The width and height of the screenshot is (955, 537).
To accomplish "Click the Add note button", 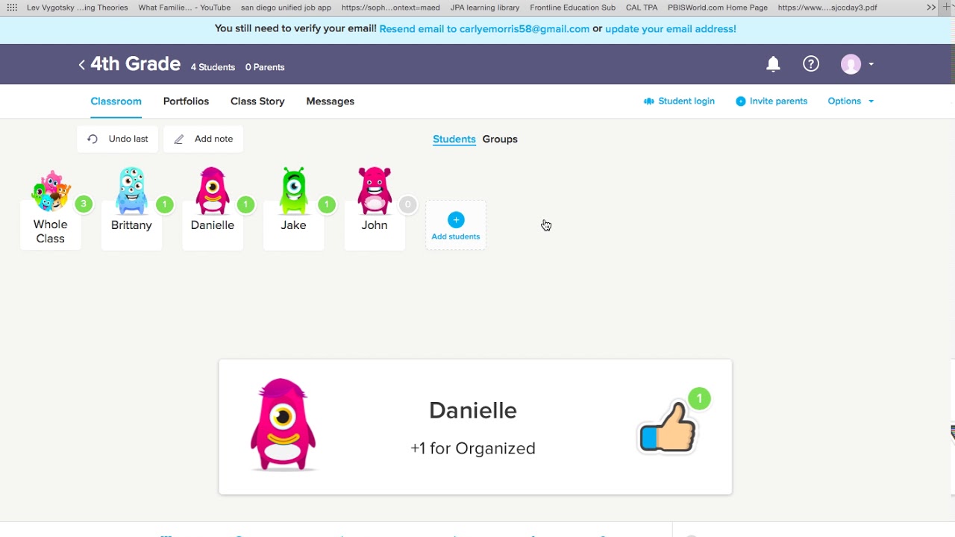I will (x=204, y=139).
